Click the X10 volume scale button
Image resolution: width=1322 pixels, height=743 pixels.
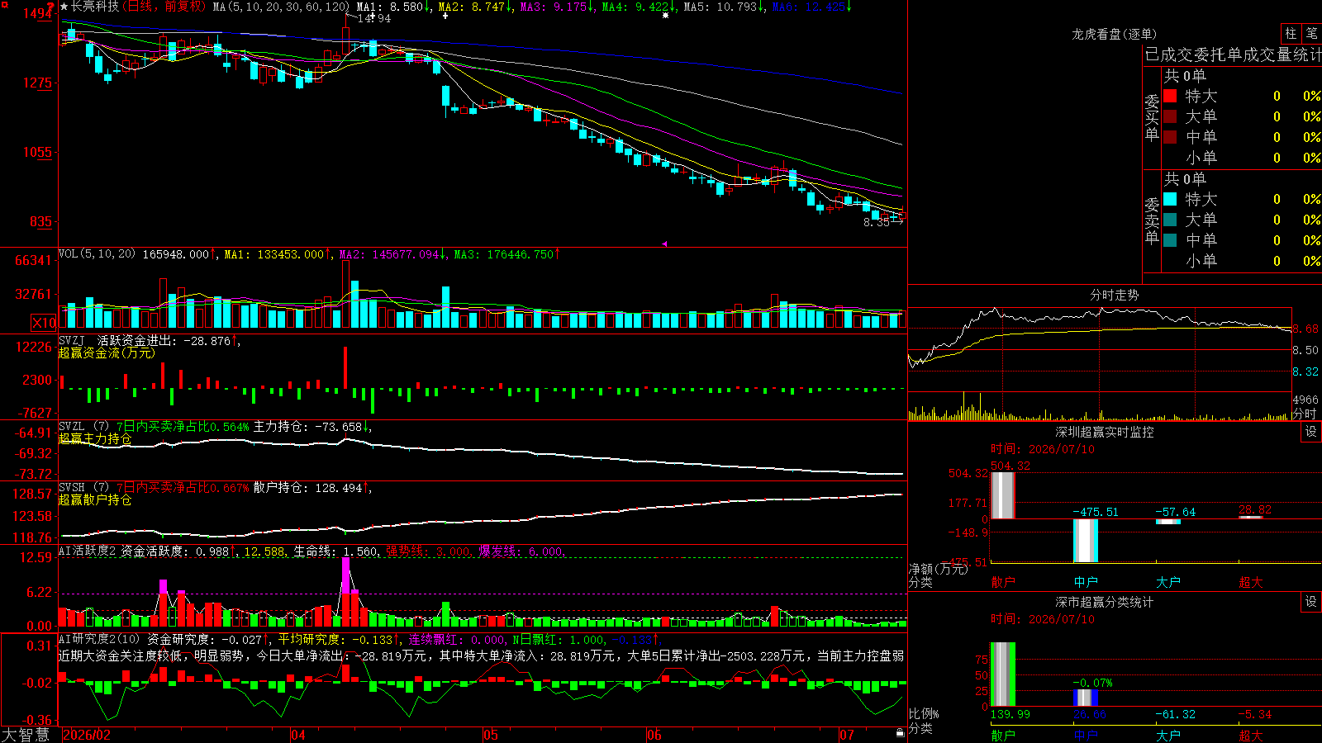point(44,323)
